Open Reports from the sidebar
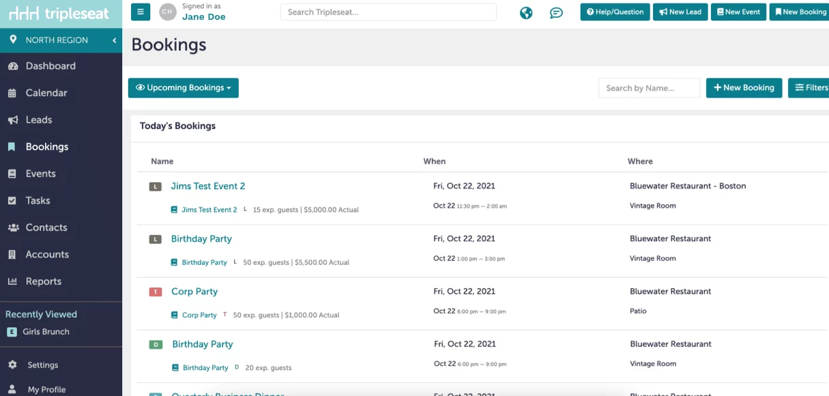829x396 pixels. click(x=43, y=281)
